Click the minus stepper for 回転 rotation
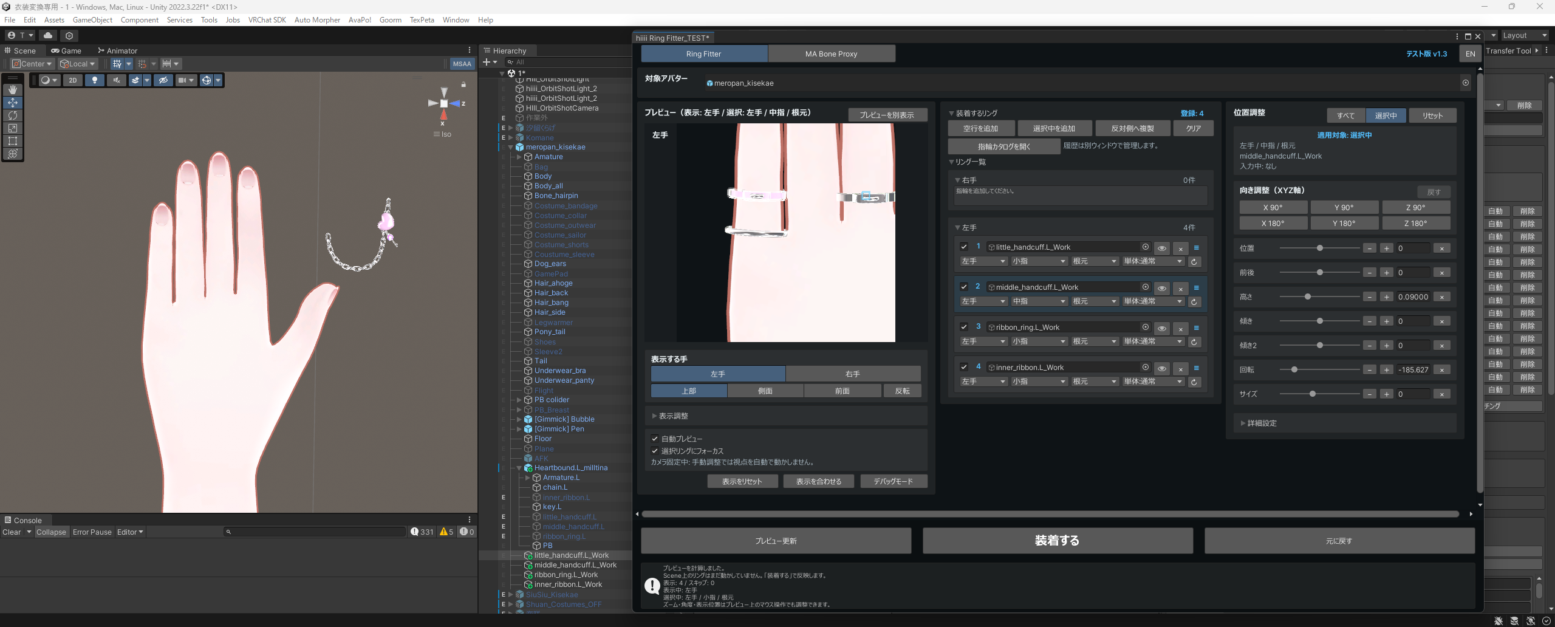Viewport: 1555px width, 627px height. tap(1369, 370)
